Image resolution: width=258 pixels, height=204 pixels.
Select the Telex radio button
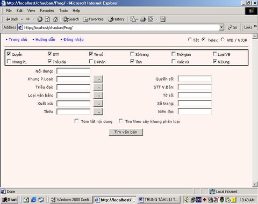click(203, 39)
